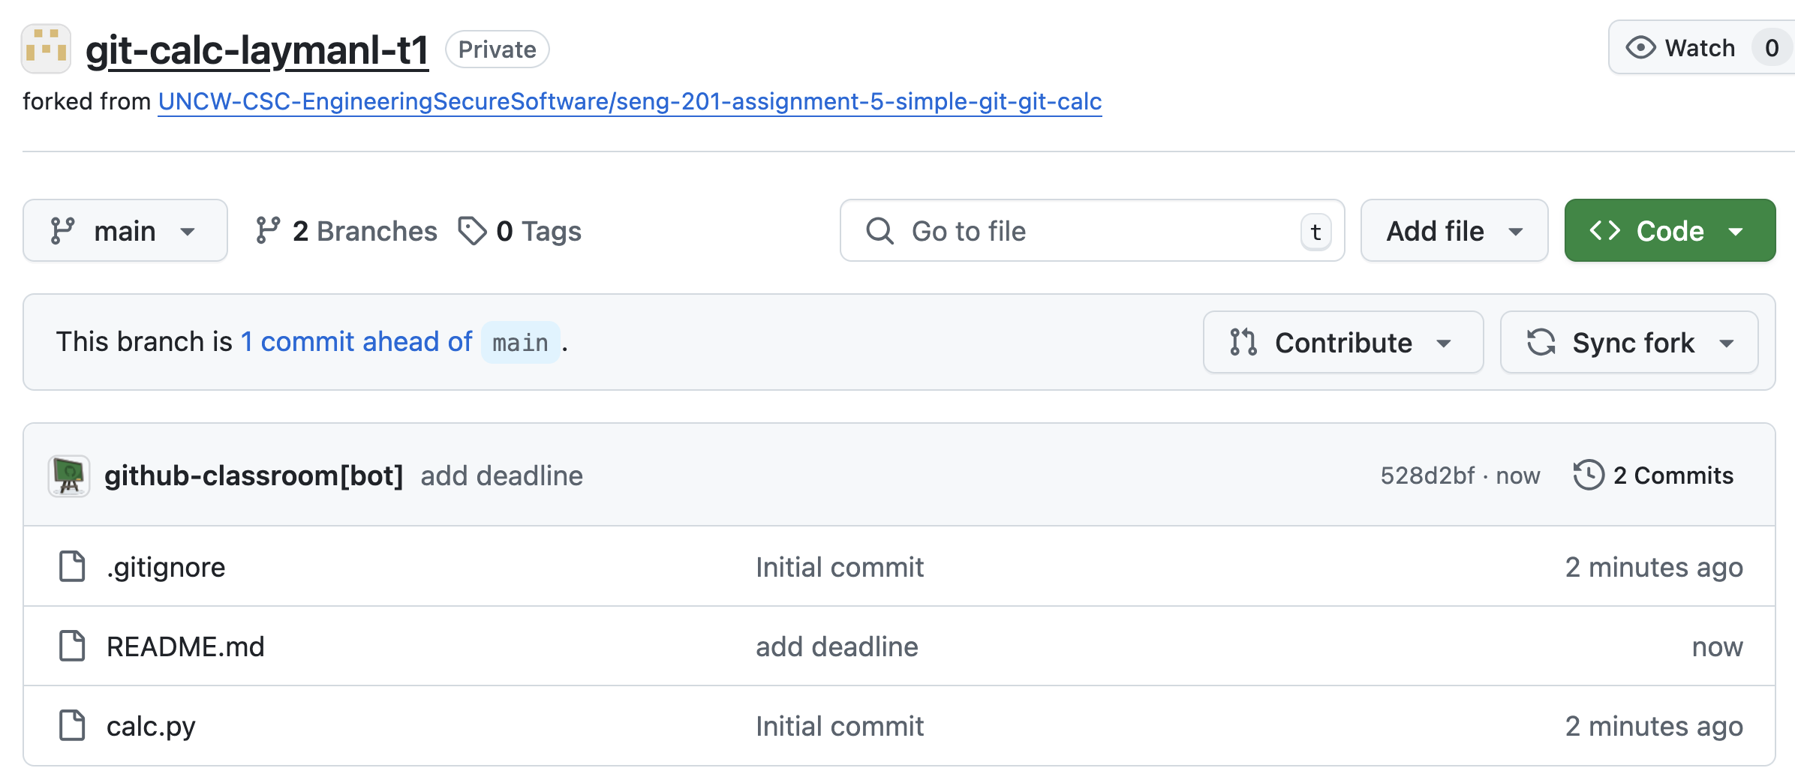Open the calc.py file

coord(151,726)
